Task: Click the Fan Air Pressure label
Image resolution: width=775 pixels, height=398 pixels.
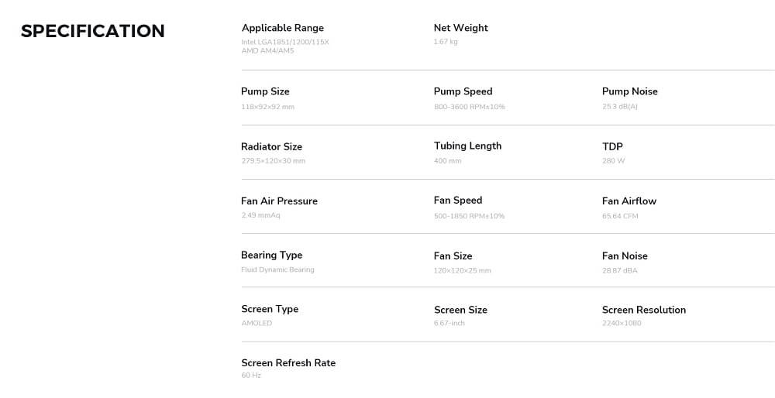Action: click(x=279, y=201)
